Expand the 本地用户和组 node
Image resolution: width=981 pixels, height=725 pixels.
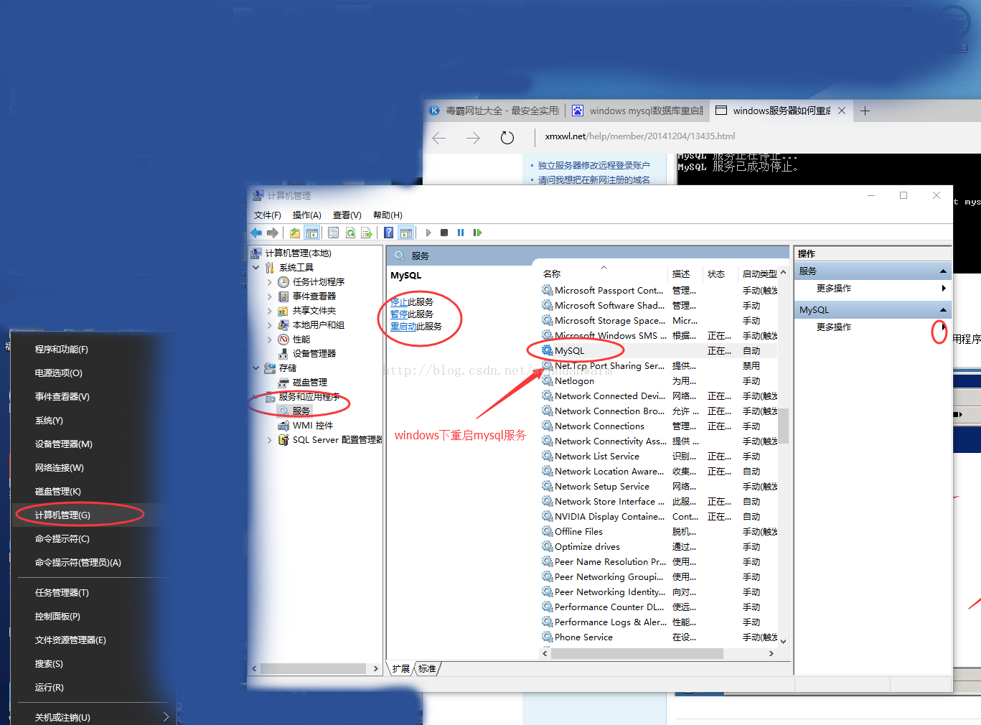(270, 325)
